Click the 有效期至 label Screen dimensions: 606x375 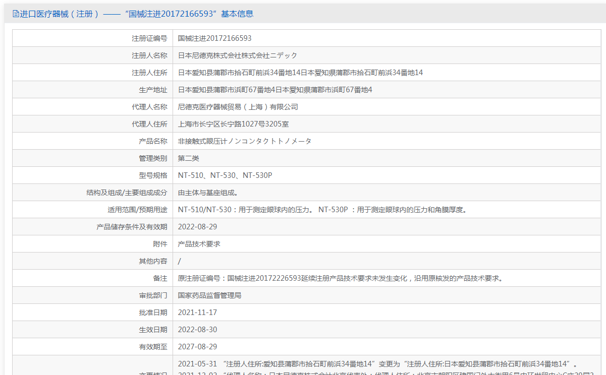[x=153, y=347]
